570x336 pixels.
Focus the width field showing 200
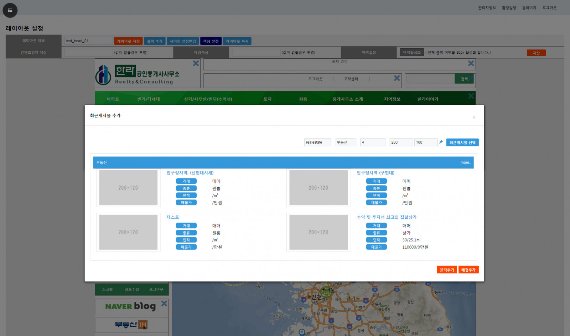click(401, 142)
